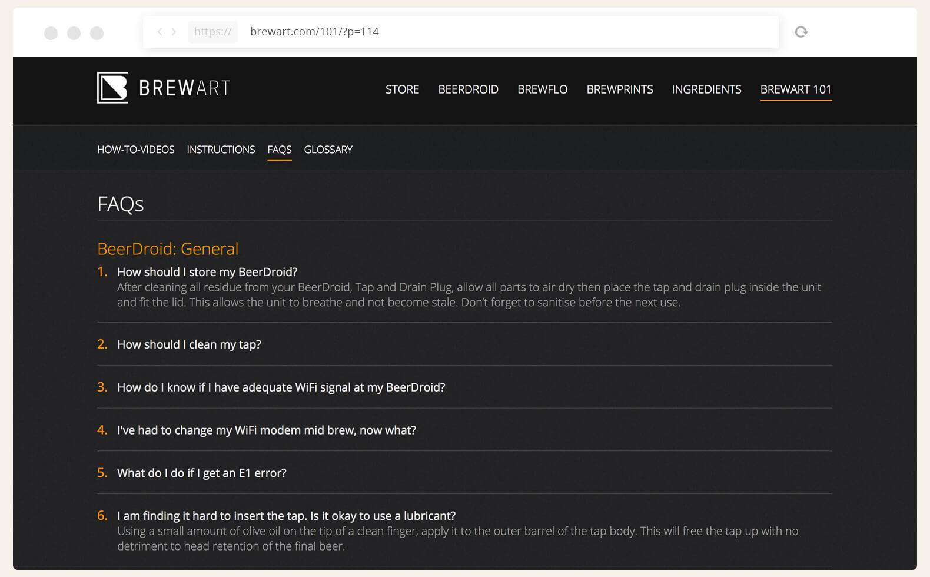Click the browser back arrow

pyautogui.click(x=160, y=32)
